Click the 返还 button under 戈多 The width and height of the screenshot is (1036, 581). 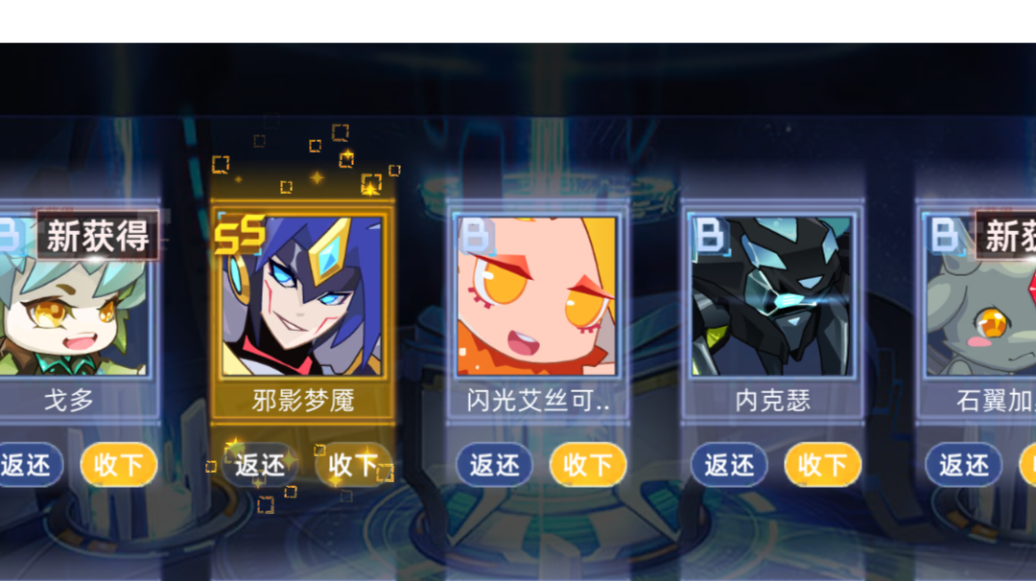point(28,465)
